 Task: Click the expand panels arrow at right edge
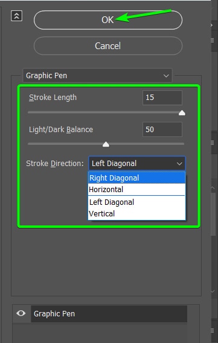(x=211, y=25)
